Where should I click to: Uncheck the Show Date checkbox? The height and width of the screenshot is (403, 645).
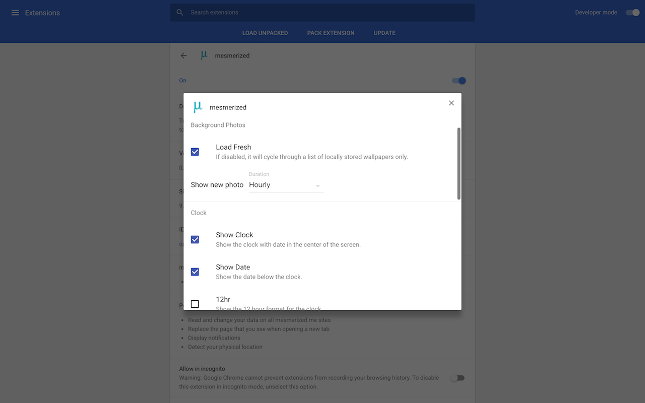coord(195,272)
